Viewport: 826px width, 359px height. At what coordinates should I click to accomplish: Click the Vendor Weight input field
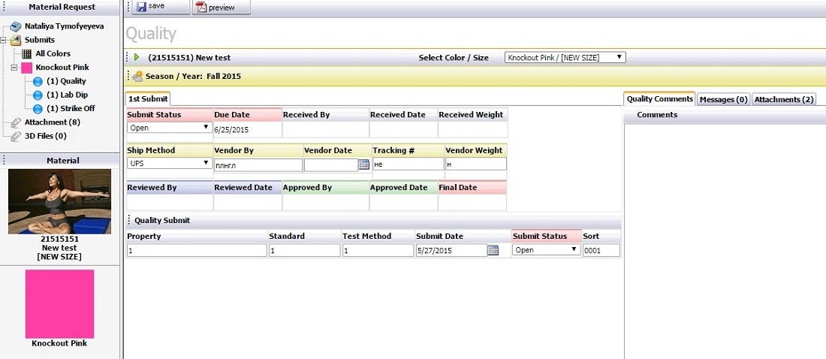(x=475, y=164)
